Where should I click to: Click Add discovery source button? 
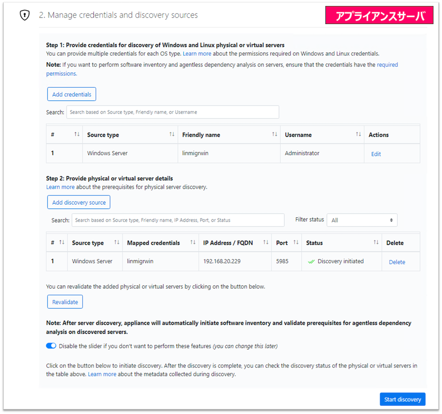79,202
